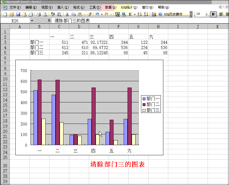Select the Format Painter brush

pos(89,14)
